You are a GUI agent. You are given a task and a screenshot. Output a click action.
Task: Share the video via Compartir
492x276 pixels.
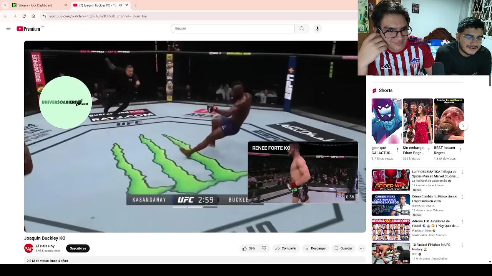coord(286,248)
